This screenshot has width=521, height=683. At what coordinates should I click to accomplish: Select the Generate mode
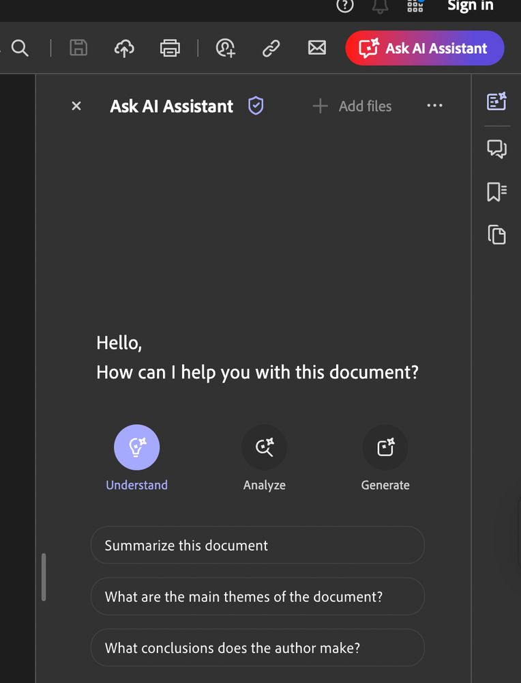pyautogui.click(x=385, y=458)
